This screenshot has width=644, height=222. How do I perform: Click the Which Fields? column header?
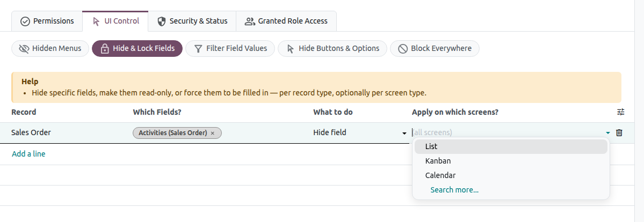pyautogui.click(x=157, y=112)
